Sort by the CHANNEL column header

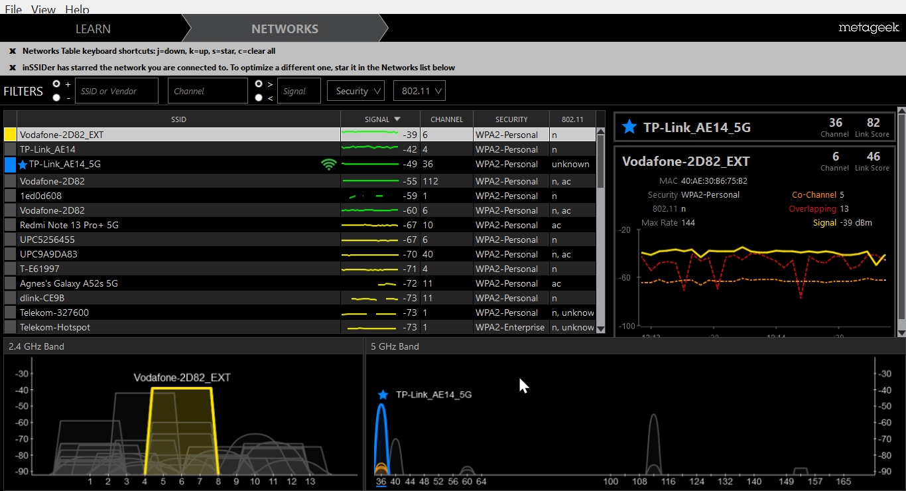[446, 119]
